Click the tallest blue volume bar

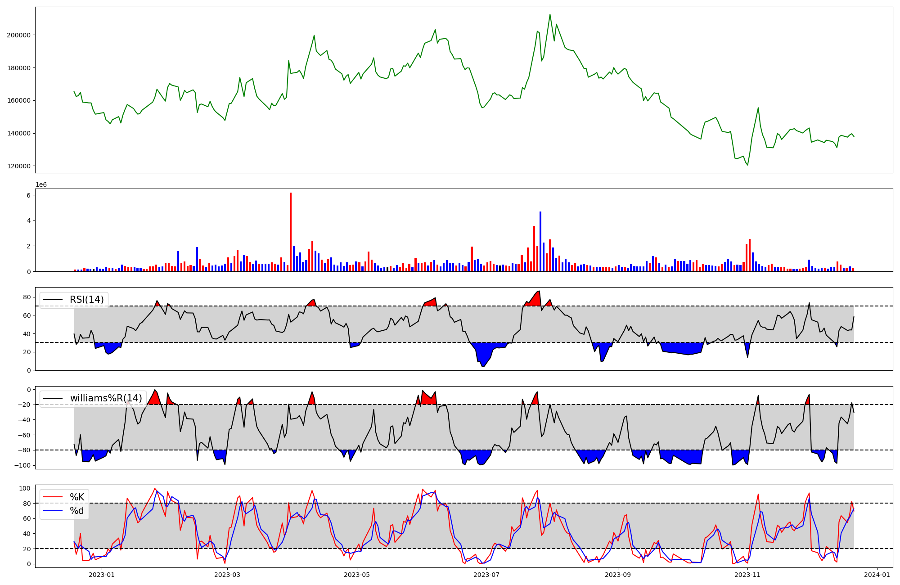(x=540, y=241)
